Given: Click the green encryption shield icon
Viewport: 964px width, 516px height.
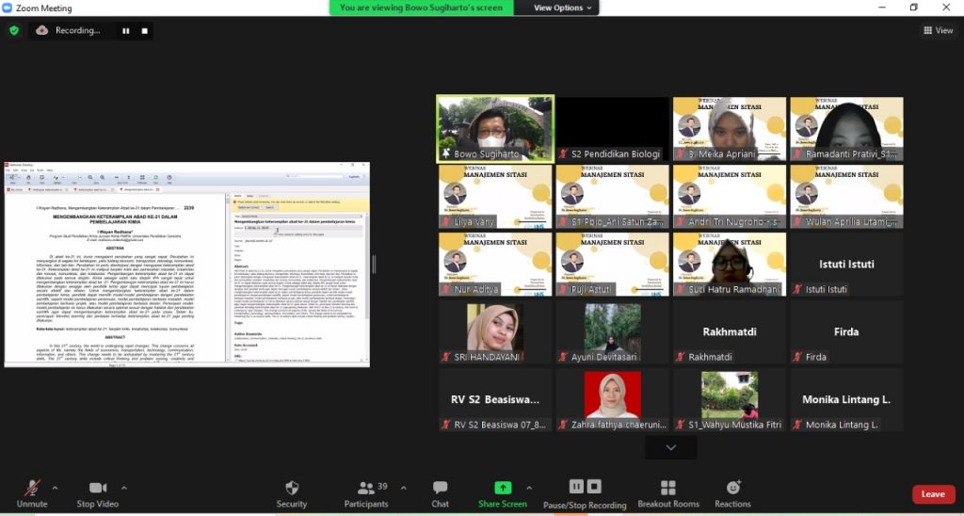Looking at the screenshot, I should tap(13, 30).
